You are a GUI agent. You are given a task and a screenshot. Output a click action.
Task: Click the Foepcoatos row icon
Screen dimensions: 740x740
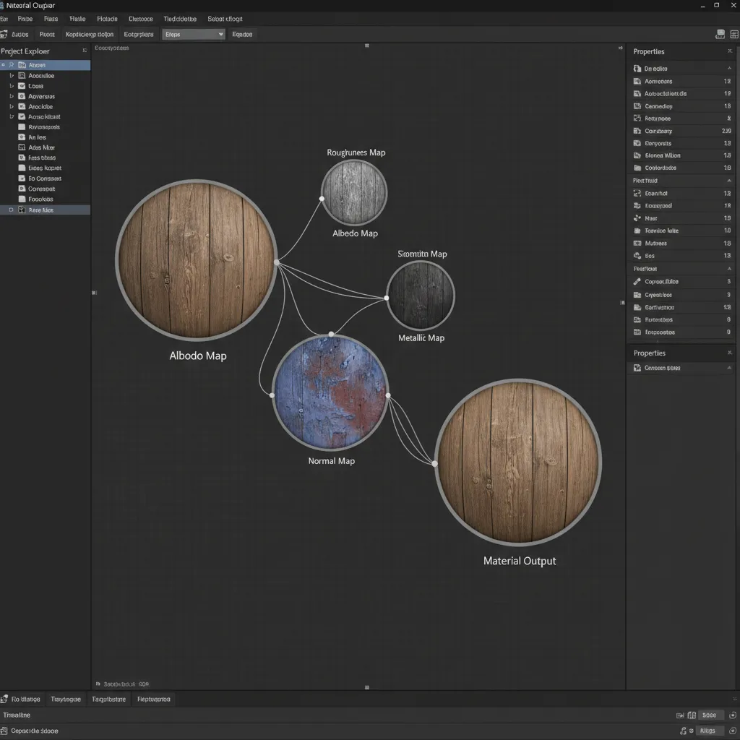[x=637, y=332]
